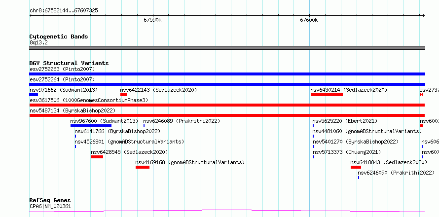Image resolution: width=439 pixels, height=217 pixels.
Task: Click the chr8:67582144..67607325 coordinate text
Action: [64, 11]
